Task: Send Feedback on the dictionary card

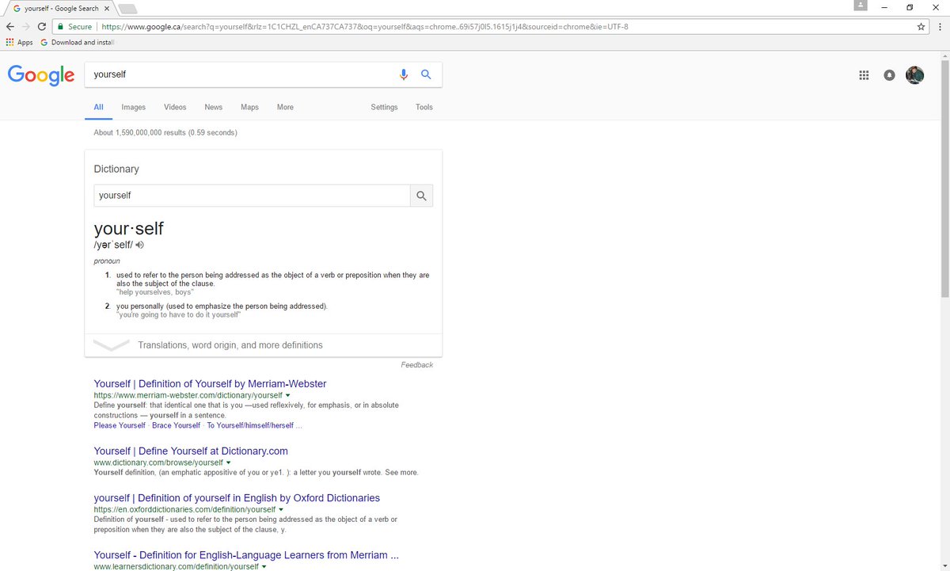Action: [417, 365]
